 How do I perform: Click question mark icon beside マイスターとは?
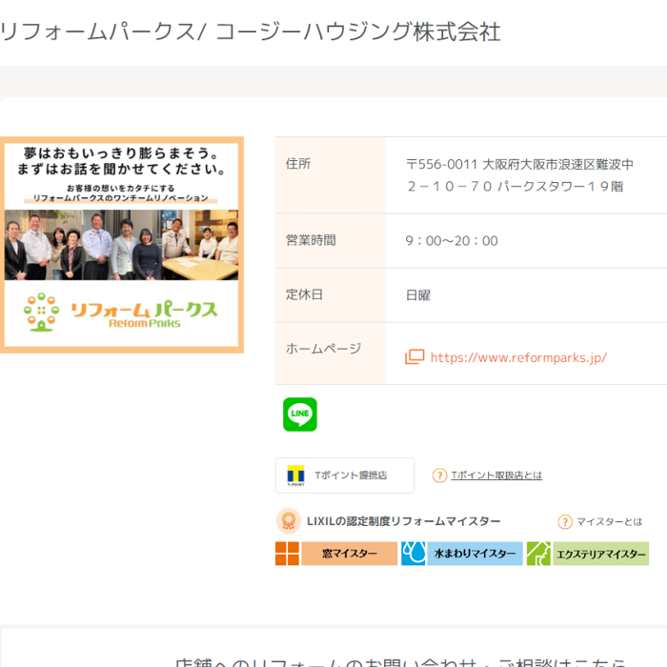point(565,522)
